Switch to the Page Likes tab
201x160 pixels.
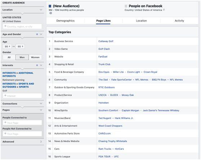coord(103,21)
